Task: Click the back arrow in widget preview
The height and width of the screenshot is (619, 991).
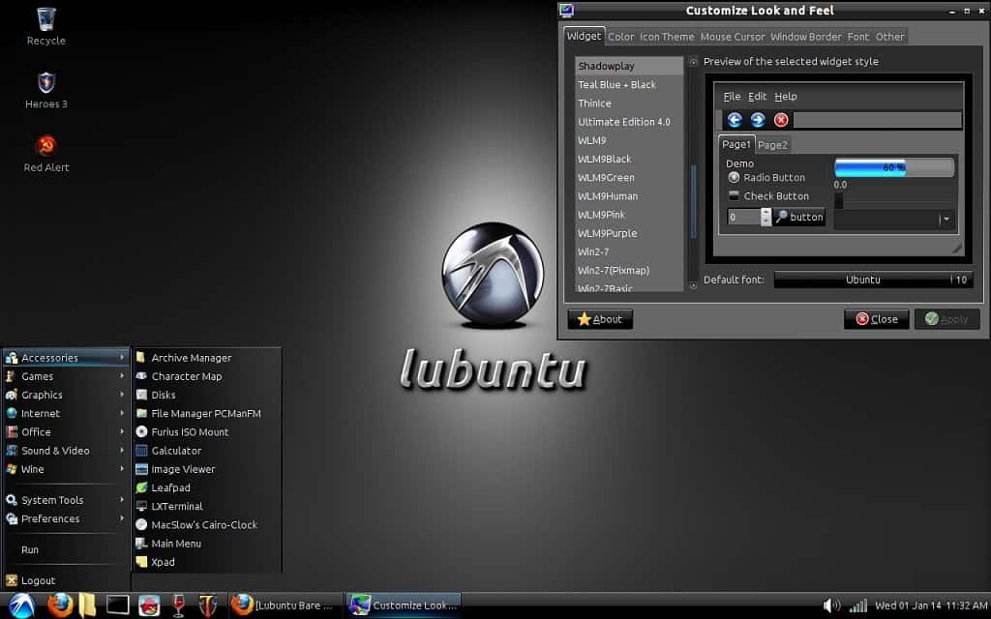Action: pos(735,120)
